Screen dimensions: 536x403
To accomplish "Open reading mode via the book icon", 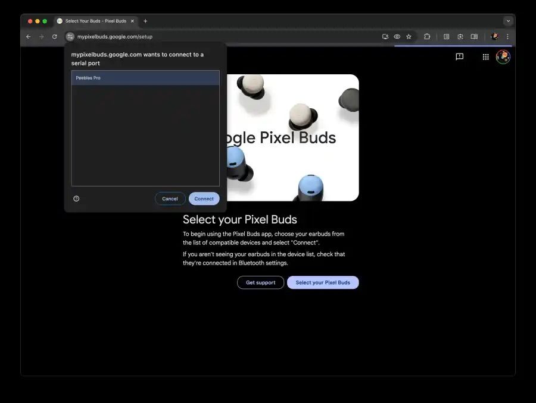I will (473, 36).
